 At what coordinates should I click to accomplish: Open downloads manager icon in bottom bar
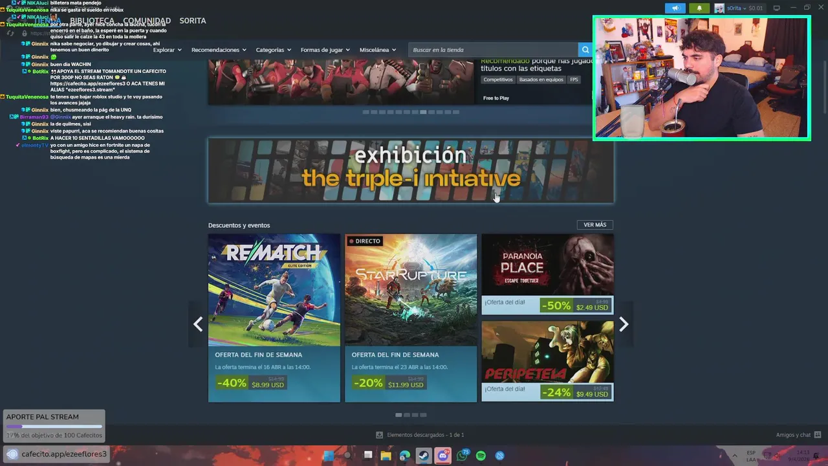tap(380, 435)
